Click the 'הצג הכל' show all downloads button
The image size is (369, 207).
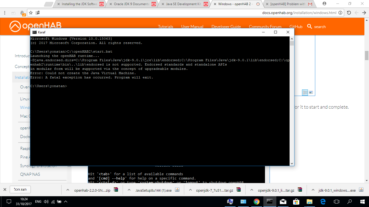tap(20, 189)
